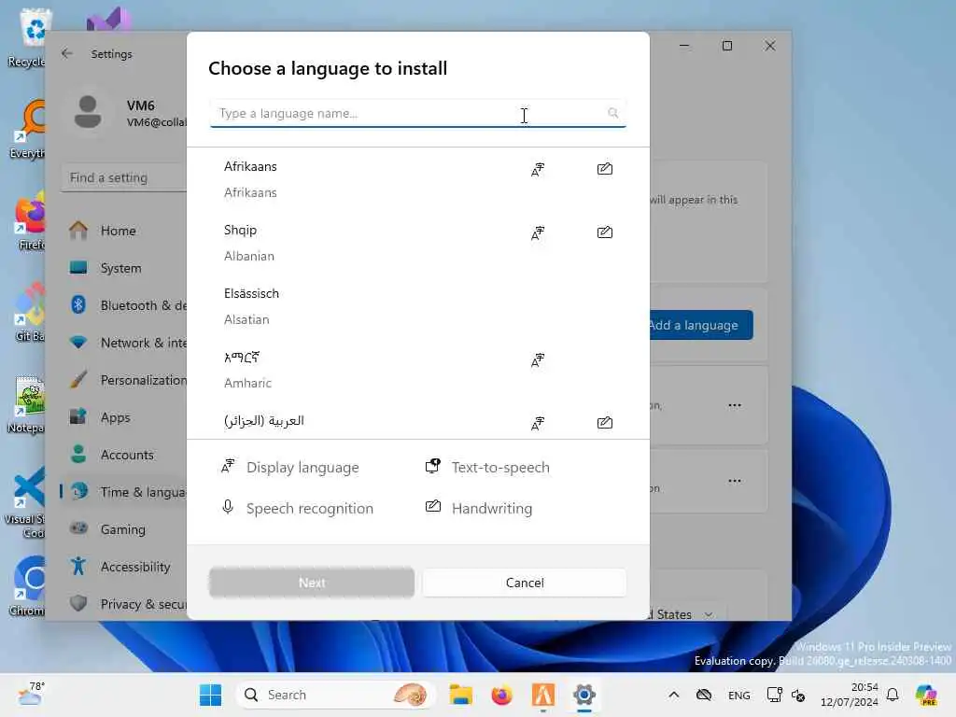Click ENG input language indicator
This screenshot has height=717, width=956.
coord(739,695)
